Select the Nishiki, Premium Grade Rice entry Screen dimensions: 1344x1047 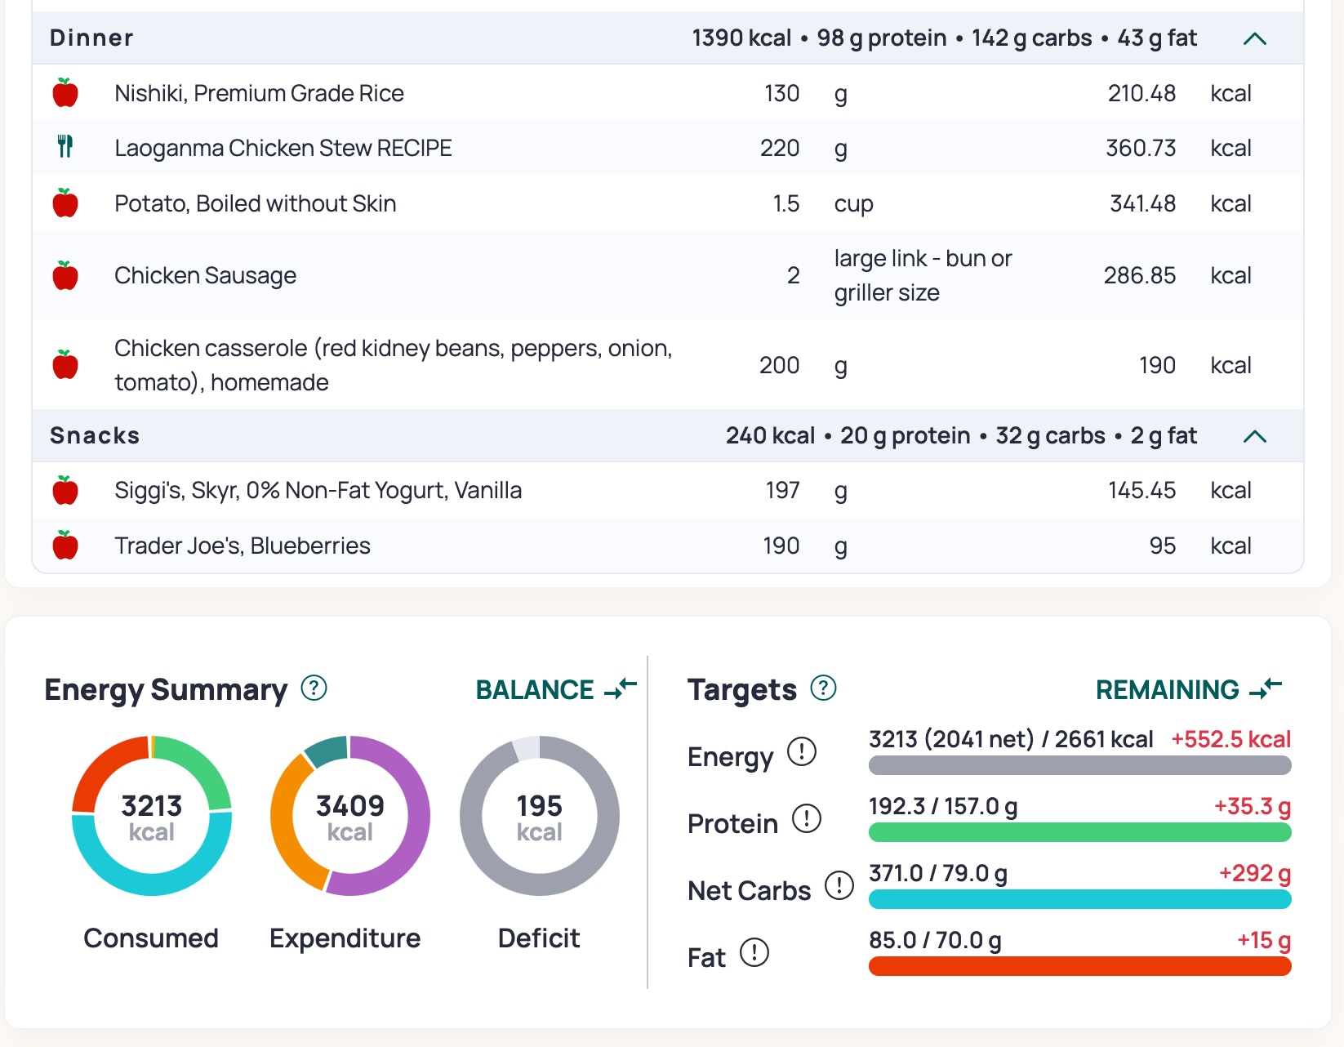[259, 93]
